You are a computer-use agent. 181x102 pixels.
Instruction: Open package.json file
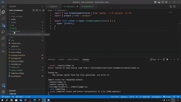pyautogui.click(x=16, y=58)
